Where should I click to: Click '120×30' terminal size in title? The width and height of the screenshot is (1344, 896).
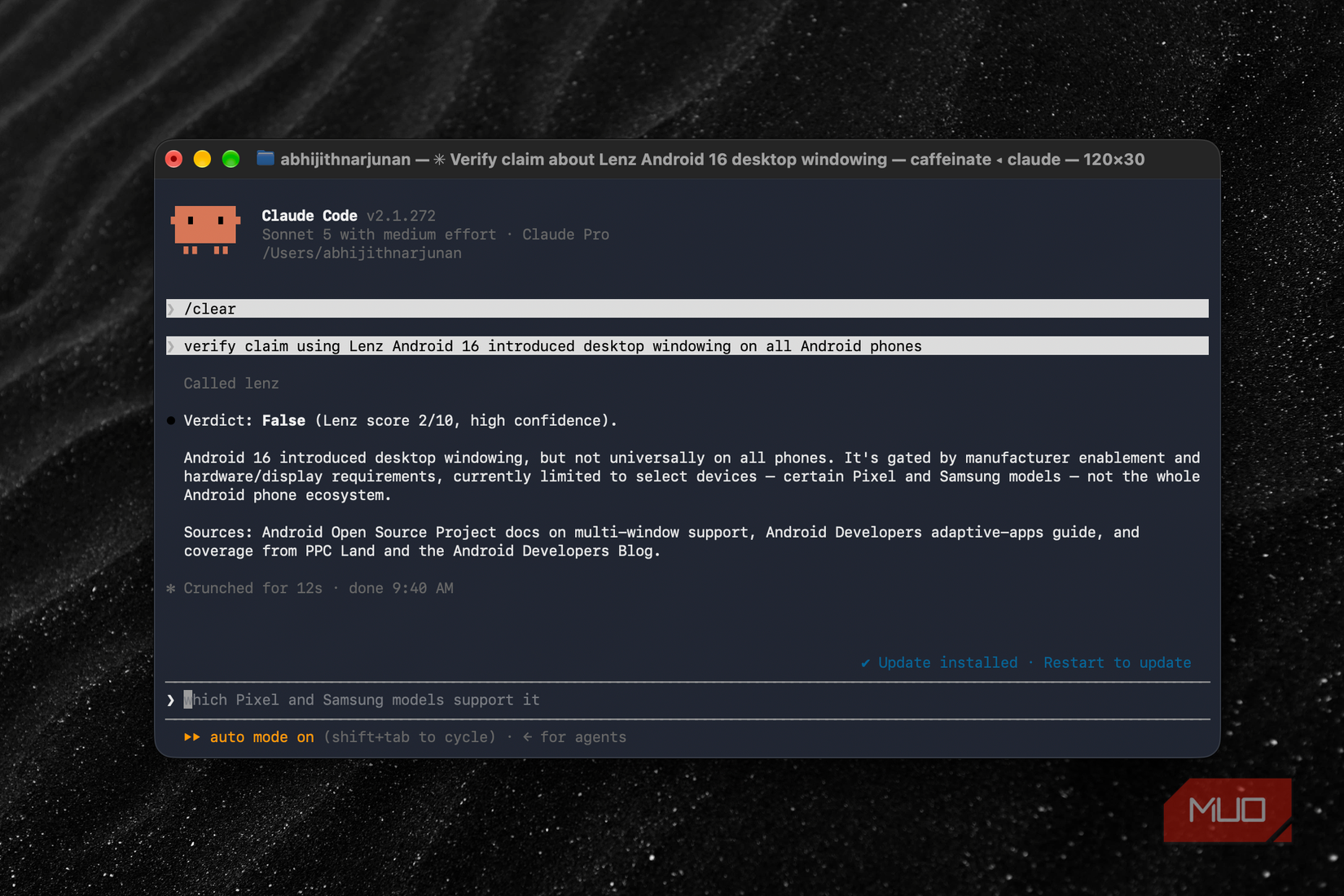[x=1113, y=160]
